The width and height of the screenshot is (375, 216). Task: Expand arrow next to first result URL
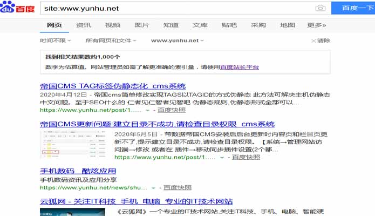[147, 110]
